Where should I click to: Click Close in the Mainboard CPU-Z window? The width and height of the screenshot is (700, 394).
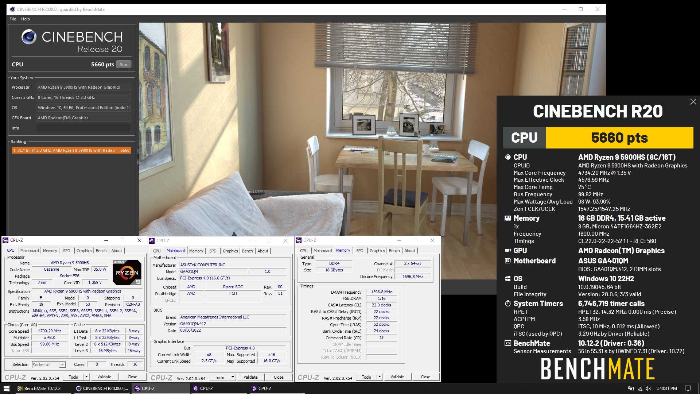coord(279,377)
